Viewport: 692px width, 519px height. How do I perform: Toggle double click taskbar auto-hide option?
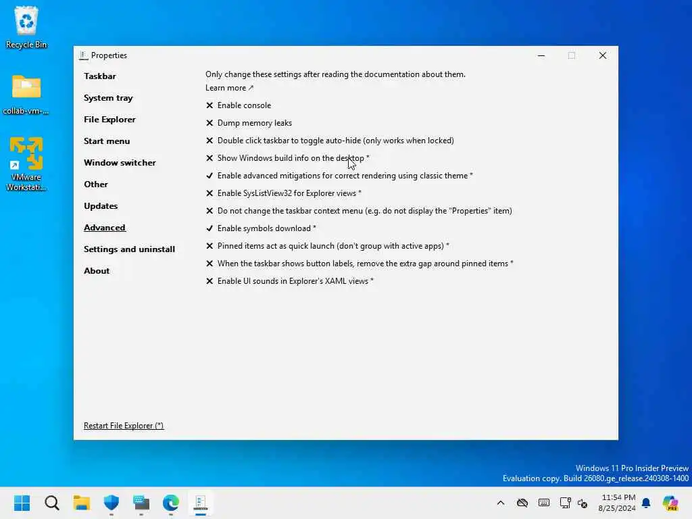(330, 141)
